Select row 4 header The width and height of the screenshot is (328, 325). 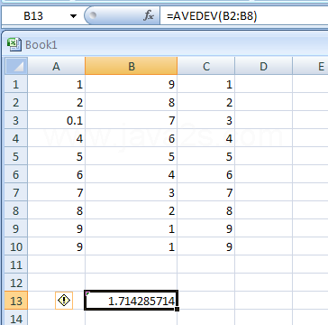16,138
